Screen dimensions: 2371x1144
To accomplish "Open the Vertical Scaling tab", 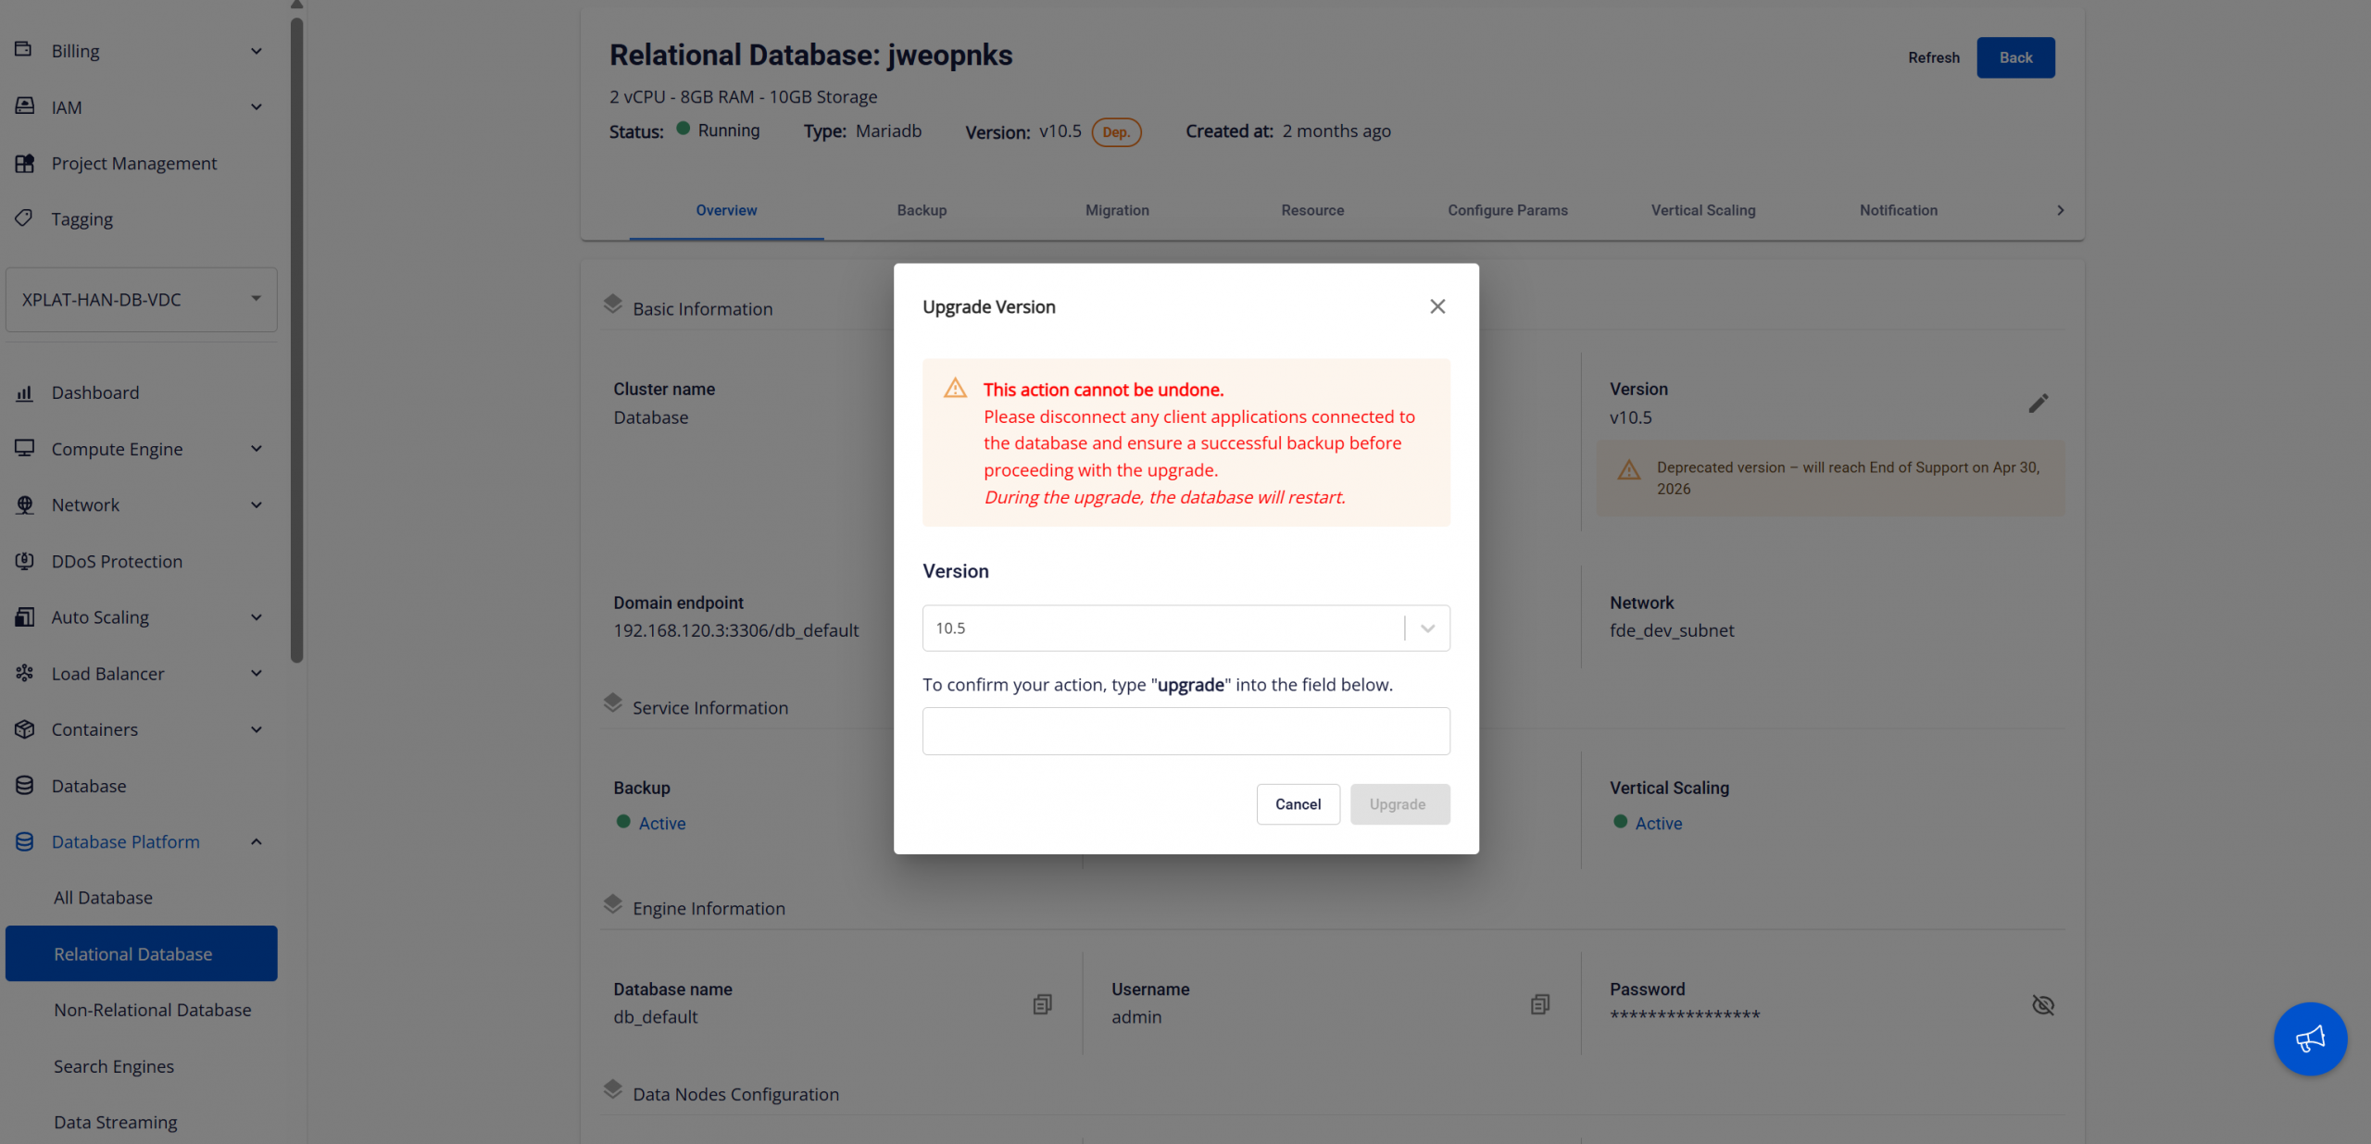I will point(1702,210).
